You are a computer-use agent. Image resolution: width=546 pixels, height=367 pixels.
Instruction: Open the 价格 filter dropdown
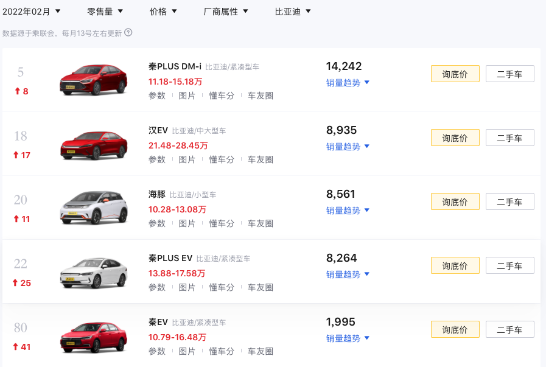pos(163,12)
